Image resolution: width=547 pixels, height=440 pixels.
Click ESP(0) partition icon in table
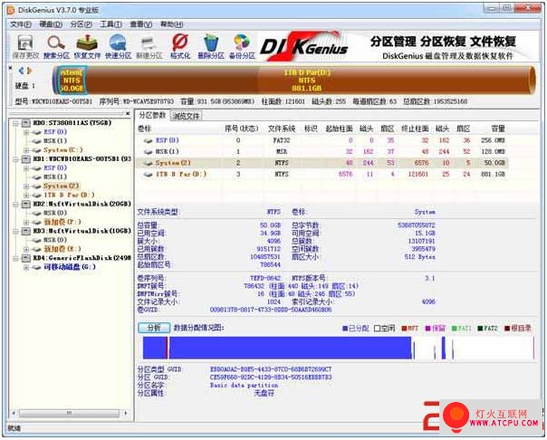coord(149,140)
